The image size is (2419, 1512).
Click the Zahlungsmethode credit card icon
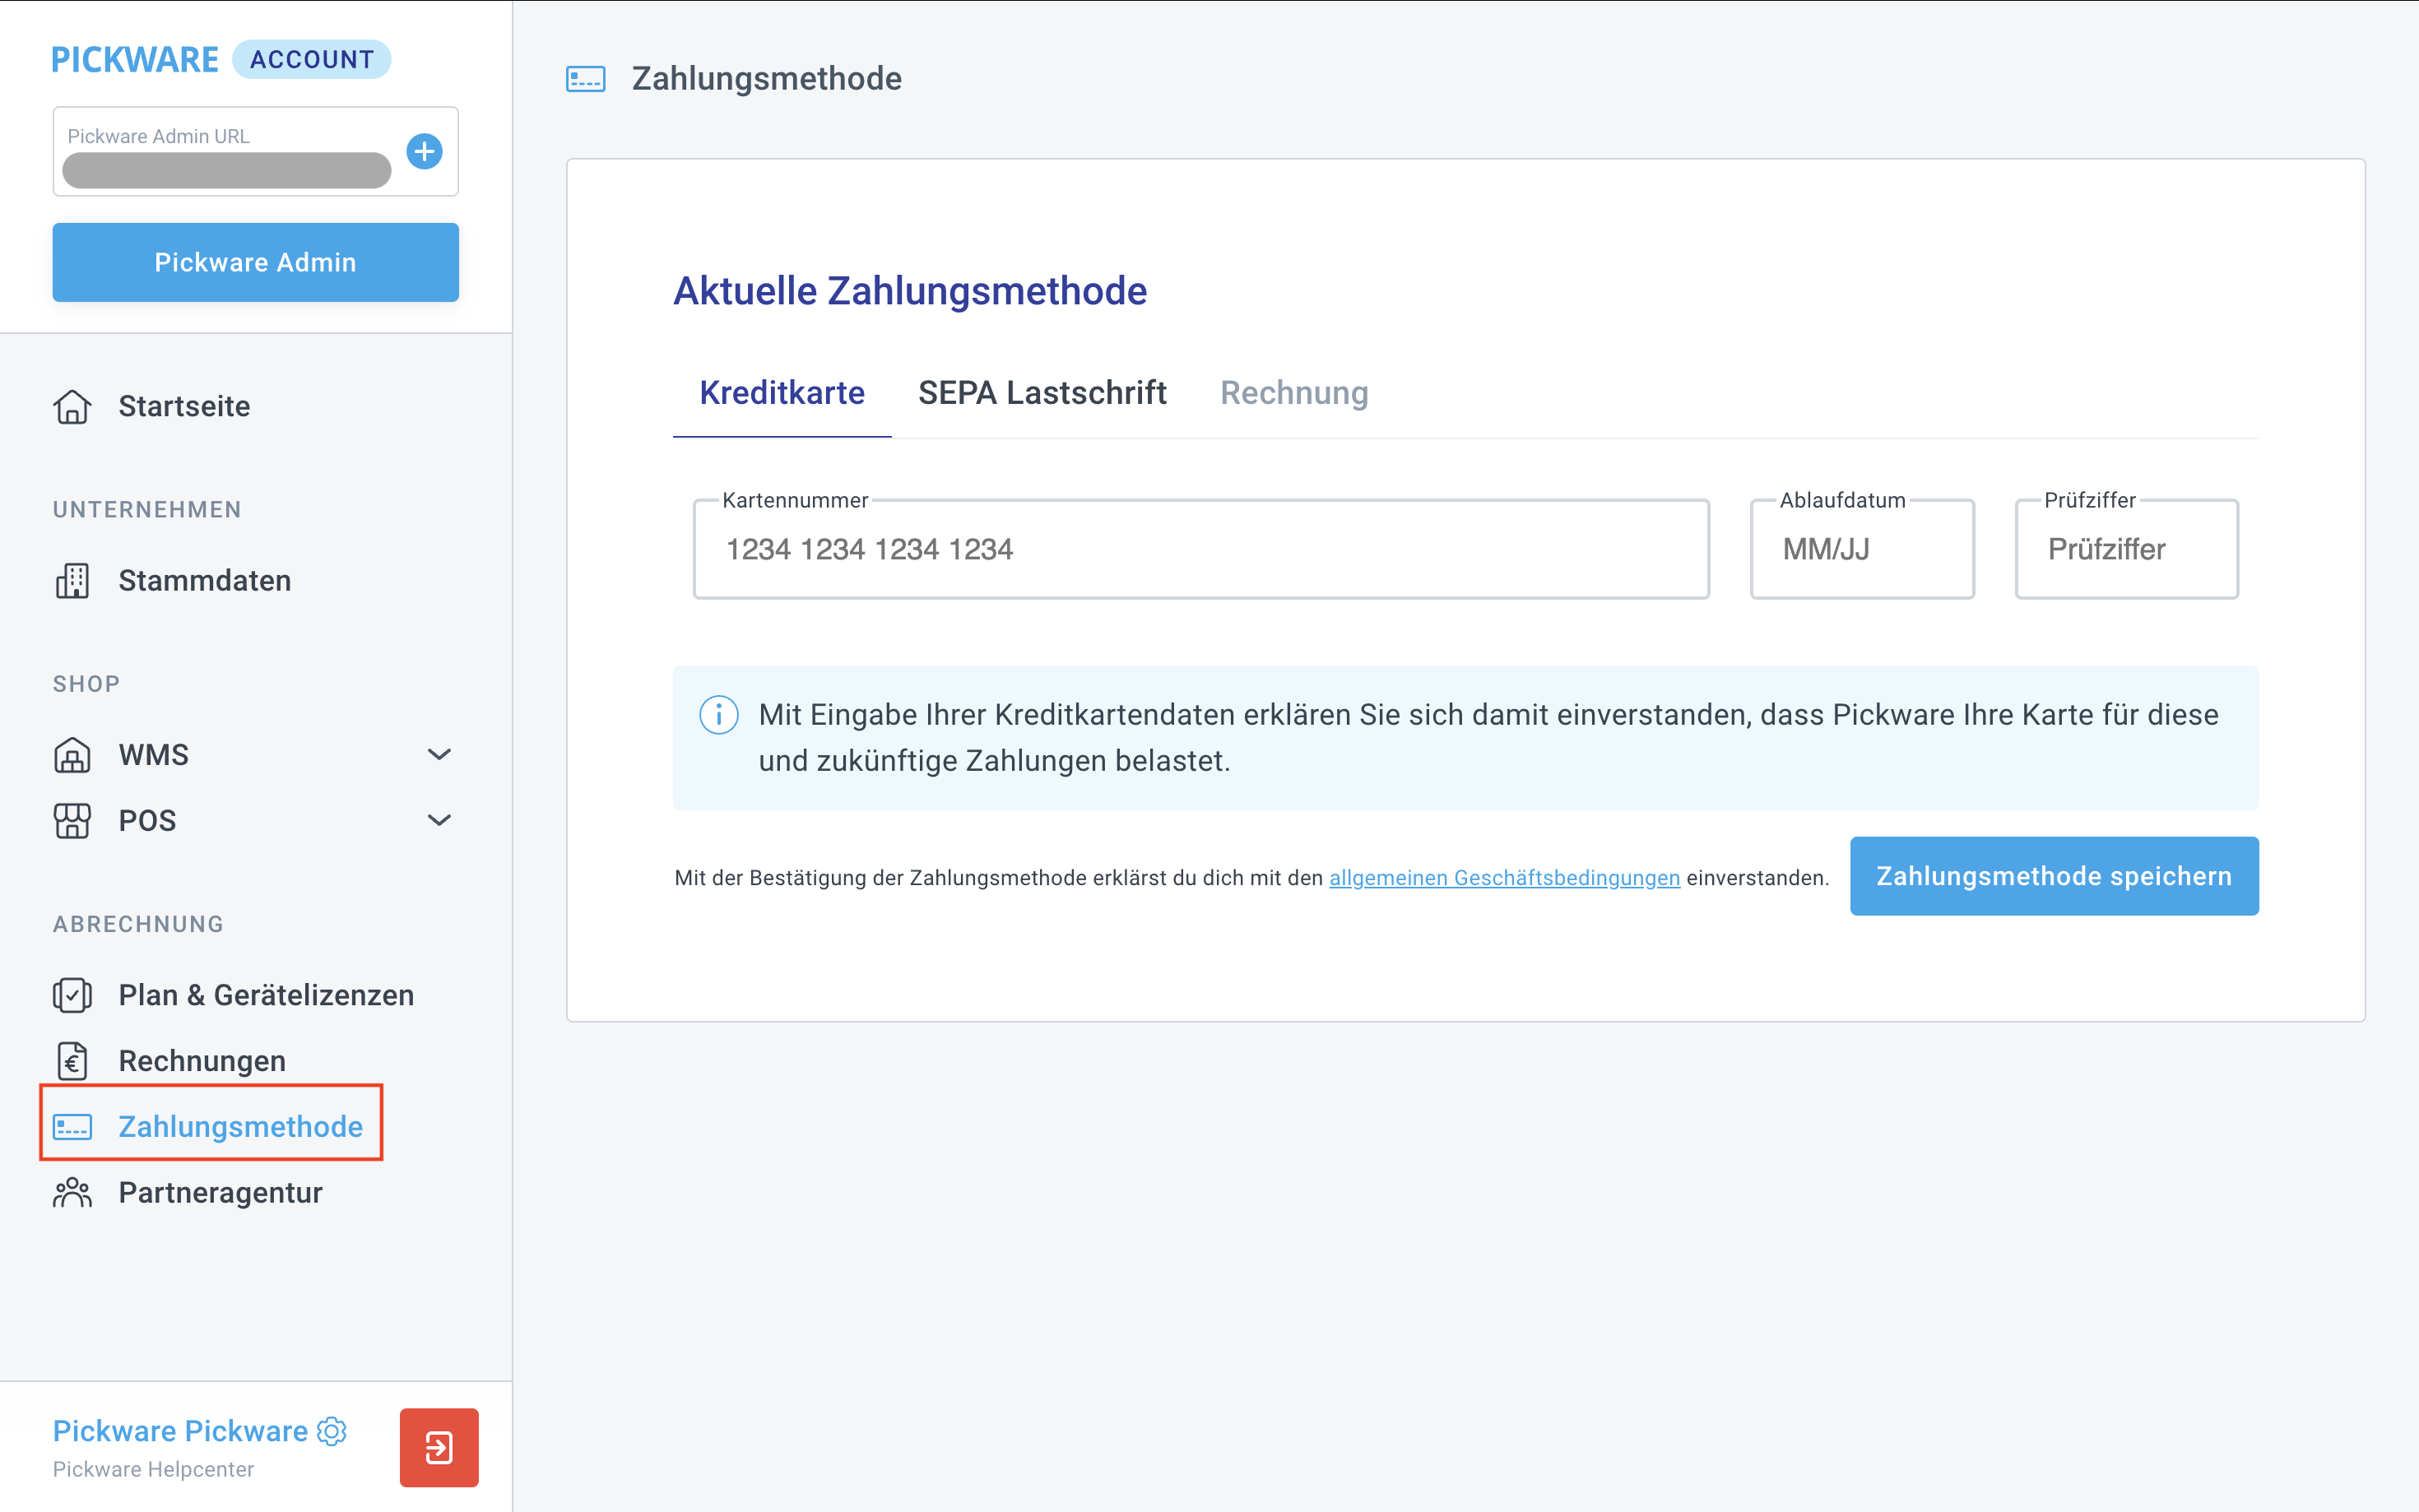(x=71, y=1126)
